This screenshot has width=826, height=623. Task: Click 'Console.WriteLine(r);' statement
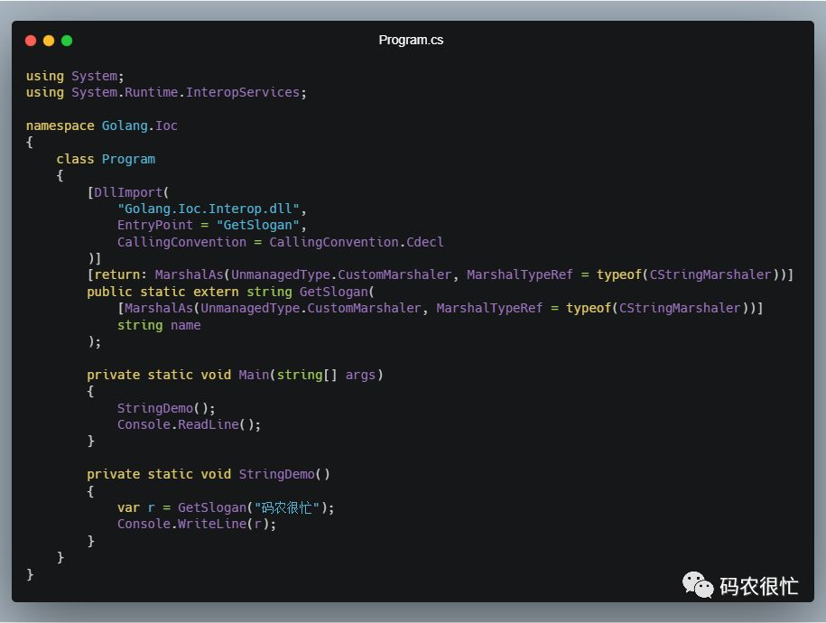(197, 524)
